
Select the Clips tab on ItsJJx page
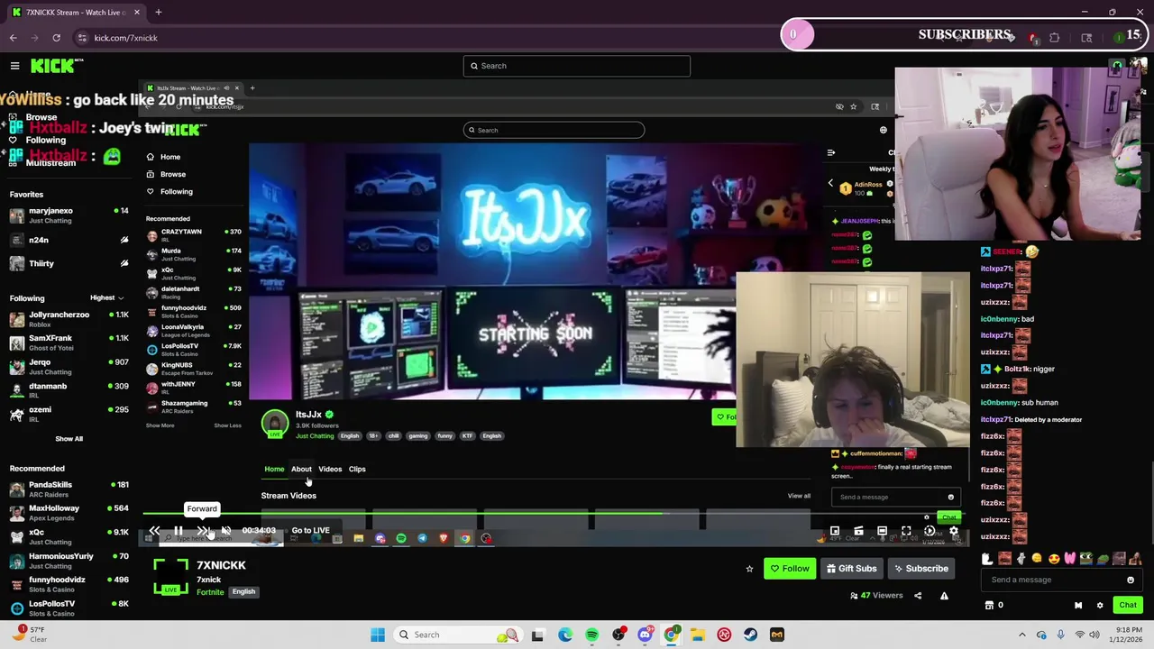pos(357,469)
